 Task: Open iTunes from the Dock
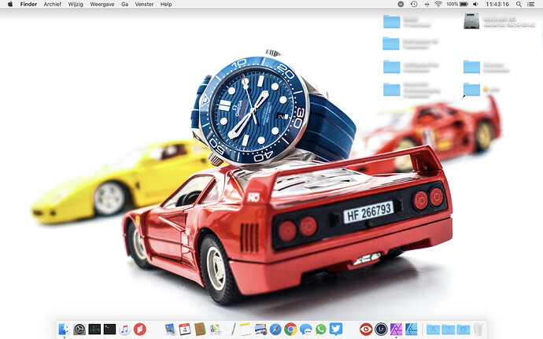[124, 329]
